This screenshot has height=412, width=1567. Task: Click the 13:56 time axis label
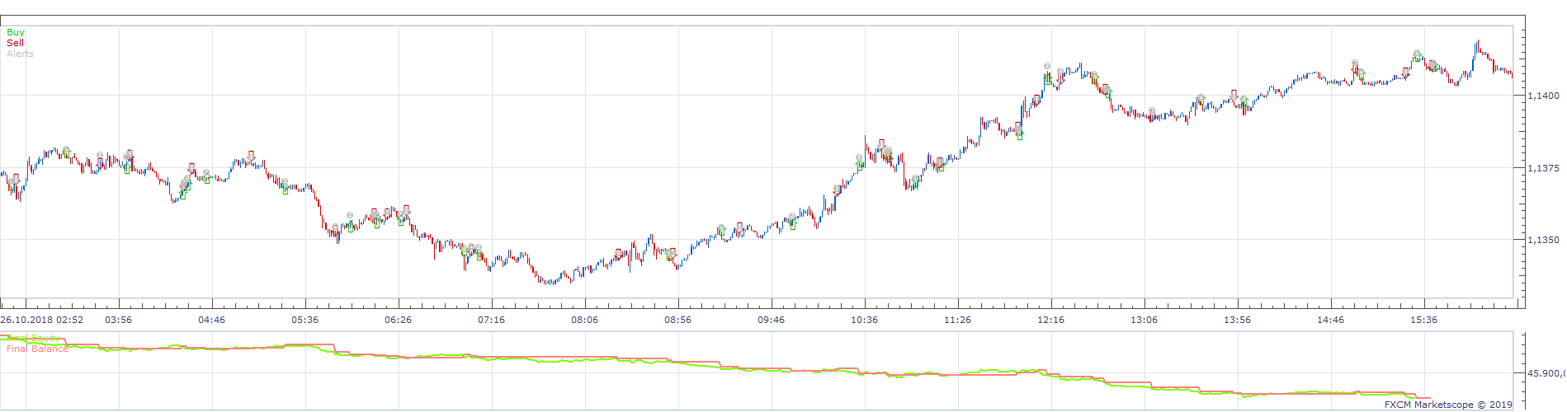click(x=1237, y=320)
